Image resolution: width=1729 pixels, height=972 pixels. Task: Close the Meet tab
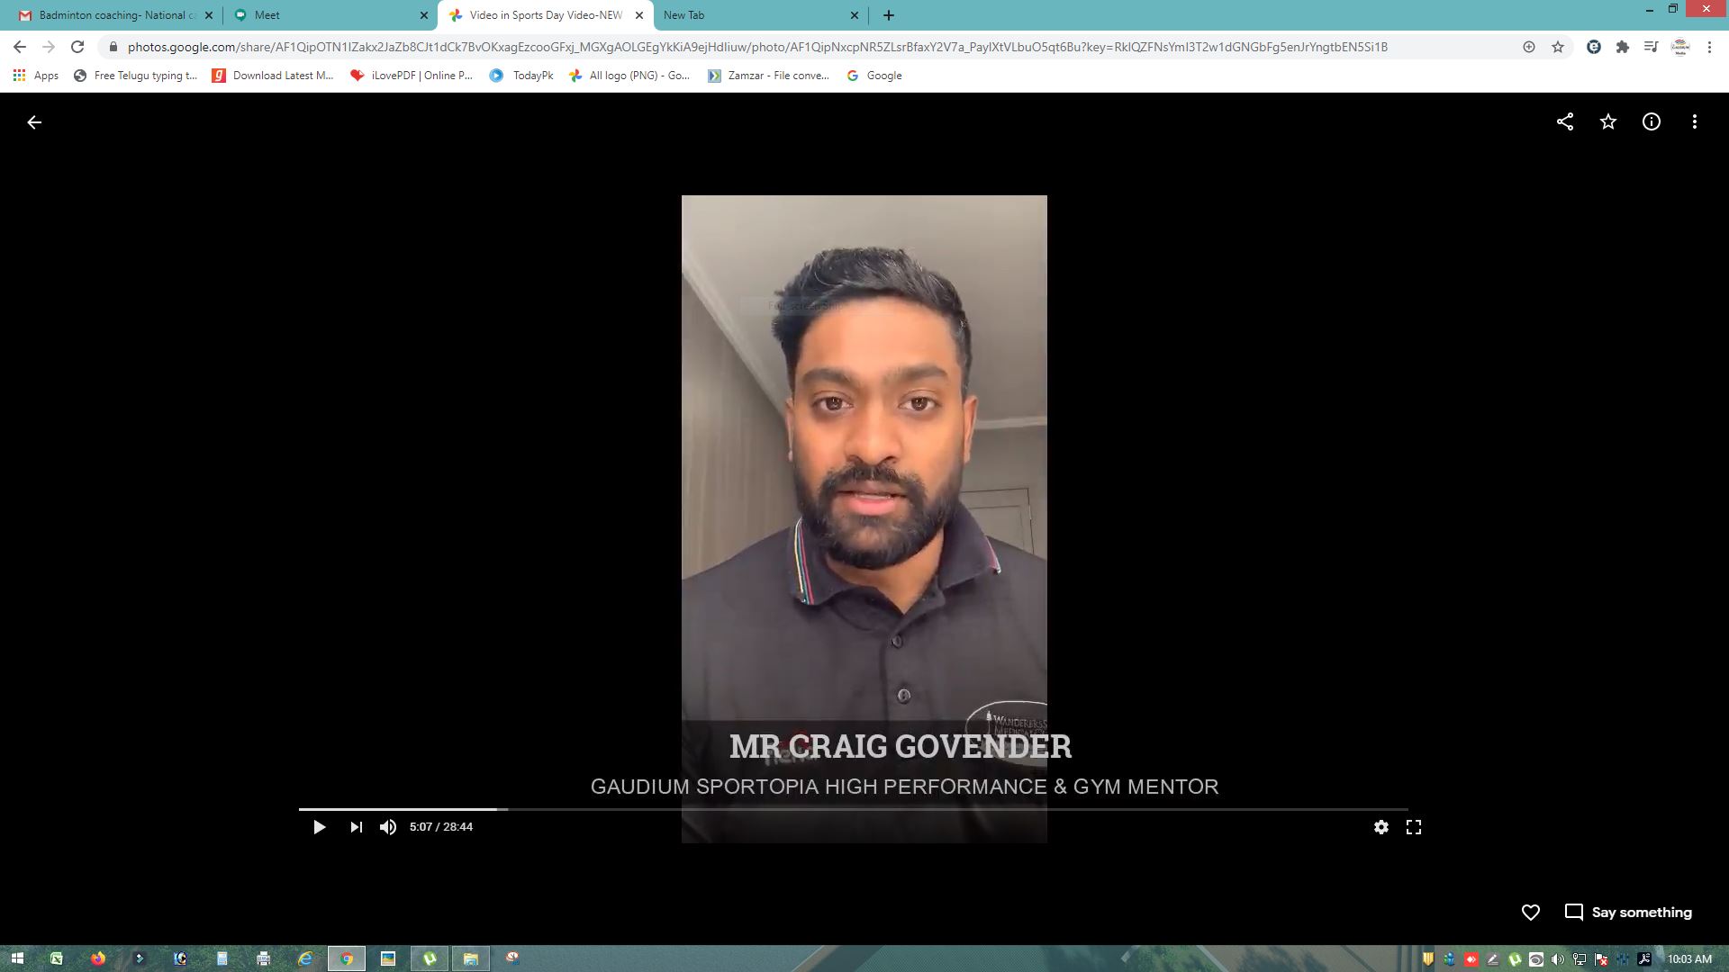[x=424, y=15]
